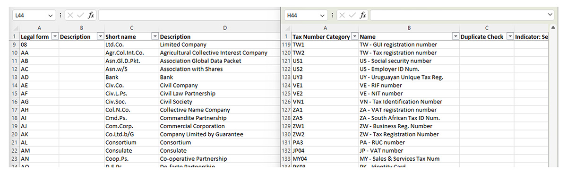The width and height of the screenshot is (567, 174).
Task: Select cell 'VN - Tax Identification Number'
Action: (x=409, y=102)
